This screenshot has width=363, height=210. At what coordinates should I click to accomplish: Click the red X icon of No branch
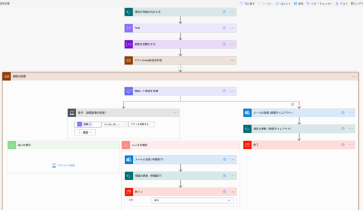pos(126,145)
